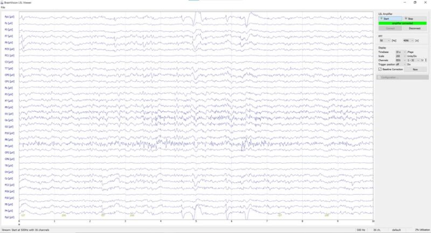431x233 pixels.
Task: Click the greyed-out Connect button
Action: coord(390,29)
